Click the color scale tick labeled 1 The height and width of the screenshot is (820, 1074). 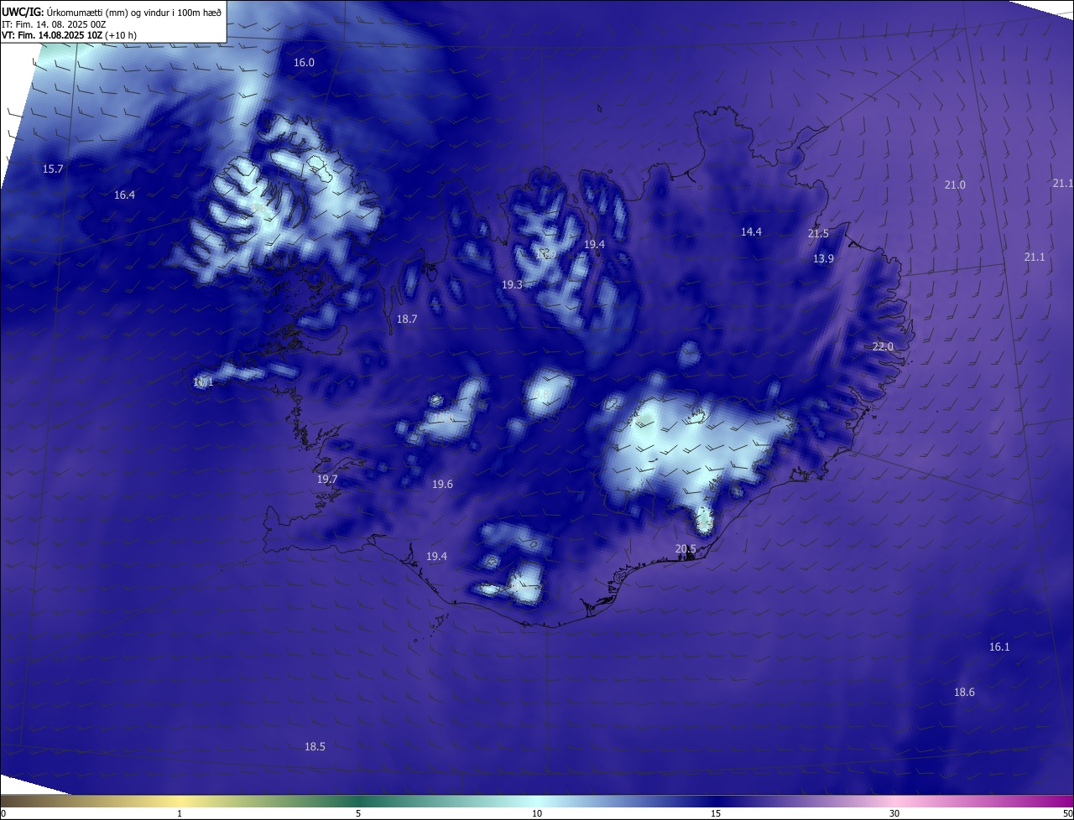pyautogui.click(x=180, y=813)
